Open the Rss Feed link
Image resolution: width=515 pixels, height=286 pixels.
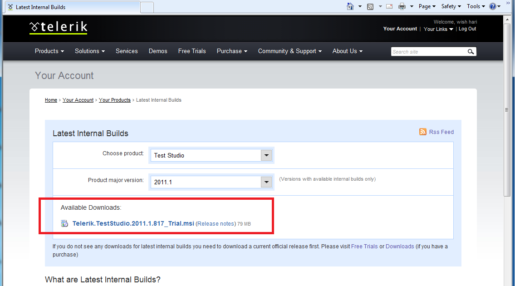(x=441, y=132)
